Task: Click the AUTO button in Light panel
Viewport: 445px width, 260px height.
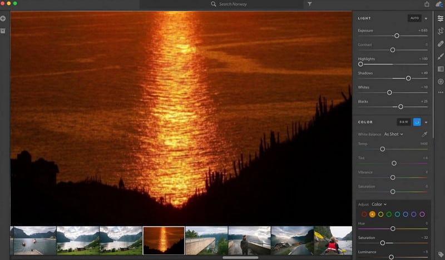Action: [414, 18]
